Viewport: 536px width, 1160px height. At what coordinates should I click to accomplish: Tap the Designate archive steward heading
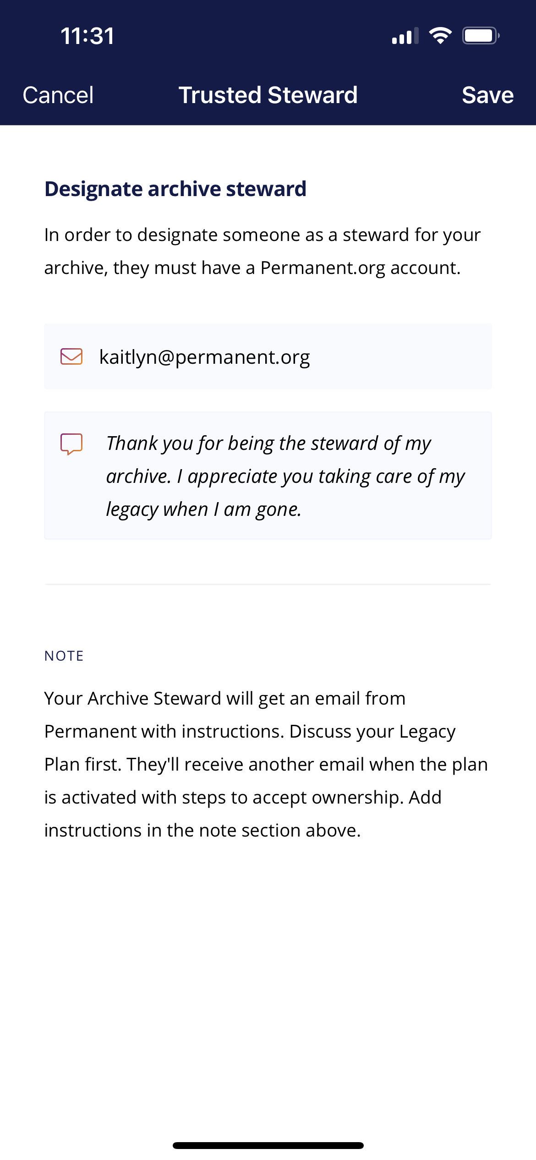click(175, 189)
